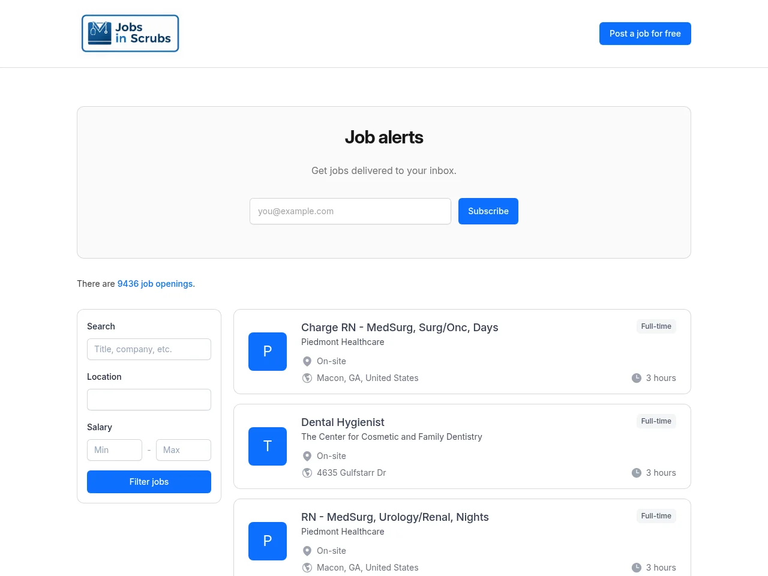Open the Dental Hygienist job listing

coord(343,422)
